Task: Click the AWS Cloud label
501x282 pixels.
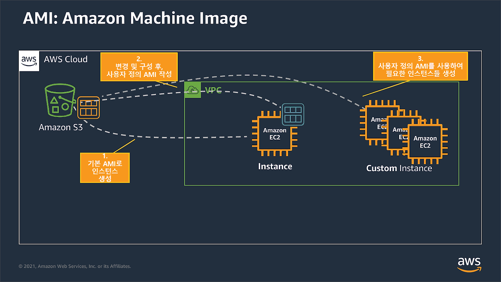Action: click(x=66, y=60)
